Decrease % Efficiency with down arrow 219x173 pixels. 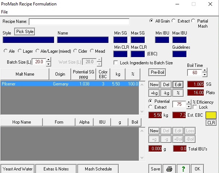tap(189, 106)
